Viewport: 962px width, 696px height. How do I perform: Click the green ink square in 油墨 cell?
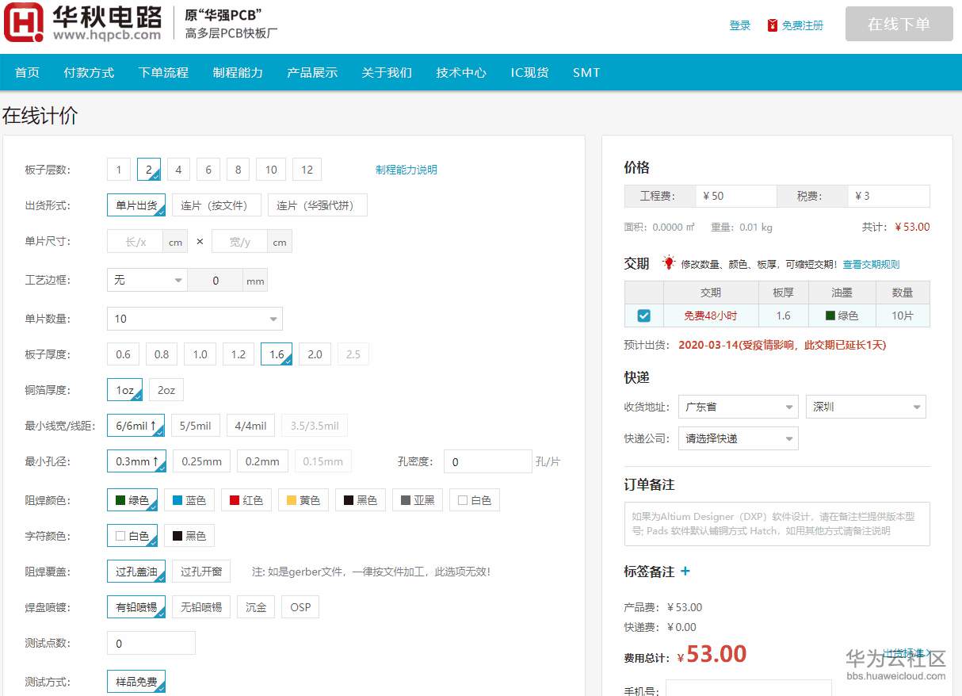830,315
